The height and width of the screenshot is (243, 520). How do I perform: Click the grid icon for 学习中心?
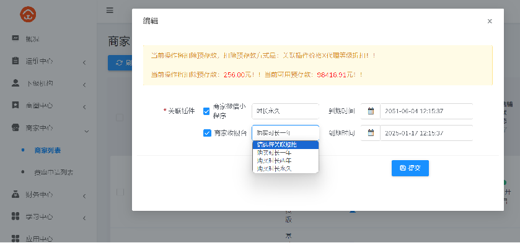pyautogui.click(x=15, y=216)
